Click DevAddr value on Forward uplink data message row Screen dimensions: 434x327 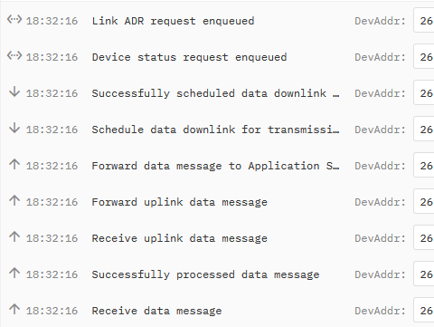click(x=424, y=201)
